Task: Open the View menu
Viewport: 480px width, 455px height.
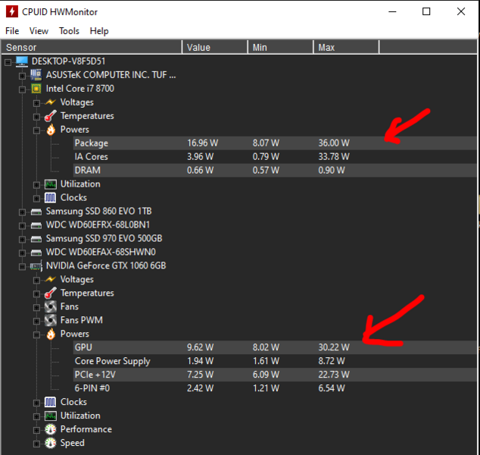Action: pyautogui.click(x=39, y=31)
